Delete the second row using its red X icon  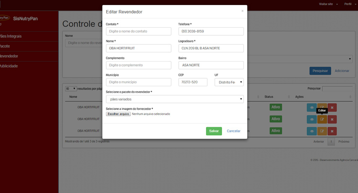332,119
